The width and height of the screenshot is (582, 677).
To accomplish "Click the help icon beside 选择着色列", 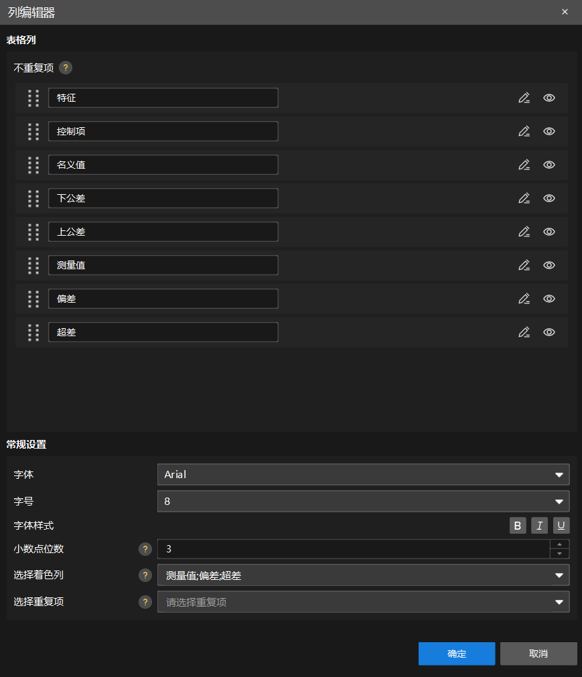I will 145,575.
